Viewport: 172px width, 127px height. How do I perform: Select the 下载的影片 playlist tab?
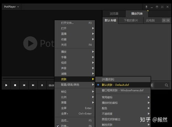click(131, 20)
